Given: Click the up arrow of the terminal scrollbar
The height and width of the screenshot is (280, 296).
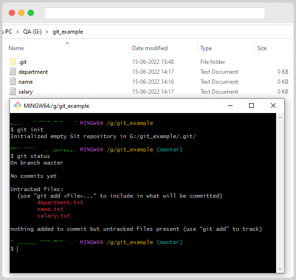Looking at the screenshot, I should click(x=280, y=117).
